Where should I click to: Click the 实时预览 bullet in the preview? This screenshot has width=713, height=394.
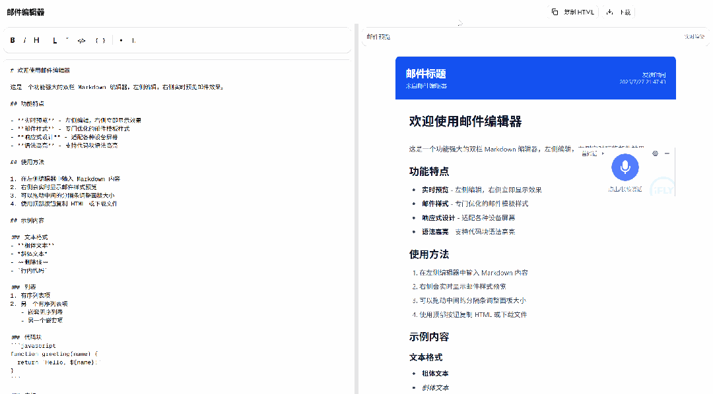pyautogui.click(x=481, y=190)
